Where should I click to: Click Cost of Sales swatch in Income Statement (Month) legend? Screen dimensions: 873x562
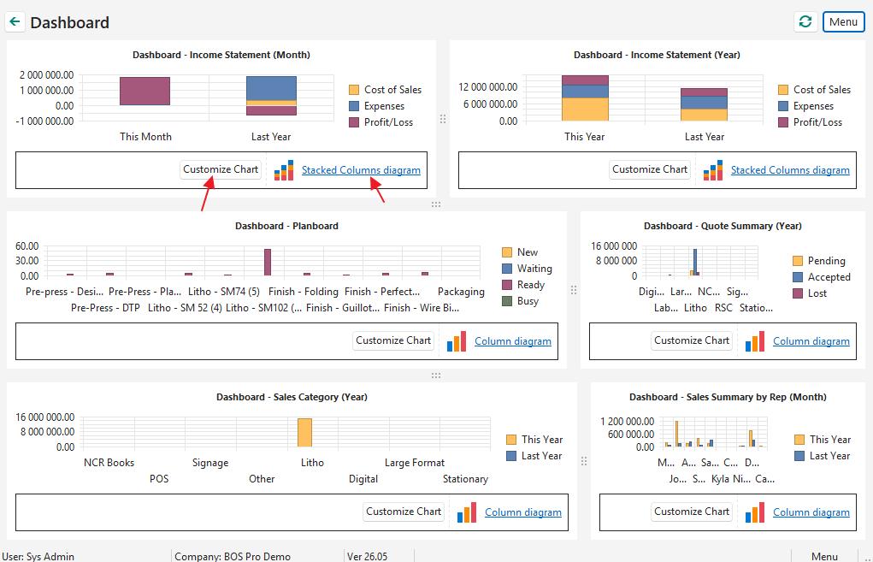[x=353, y=90]
